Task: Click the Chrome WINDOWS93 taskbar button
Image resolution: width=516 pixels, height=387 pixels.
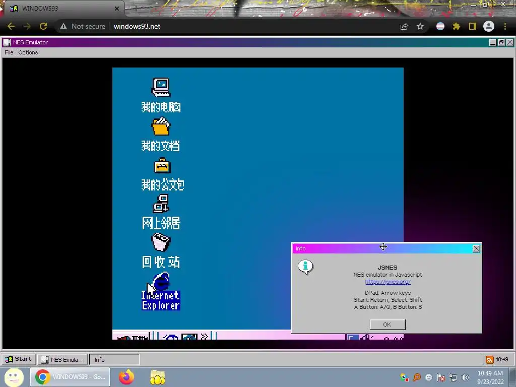Action: click(70, 377)
